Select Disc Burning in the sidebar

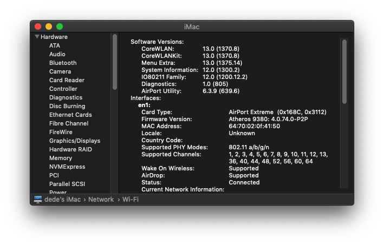[67, 106]
